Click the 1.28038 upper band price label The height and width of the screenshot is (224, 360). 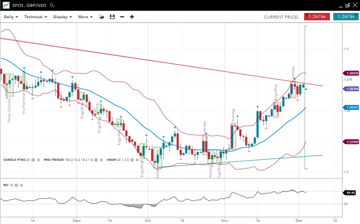(351, 73)
